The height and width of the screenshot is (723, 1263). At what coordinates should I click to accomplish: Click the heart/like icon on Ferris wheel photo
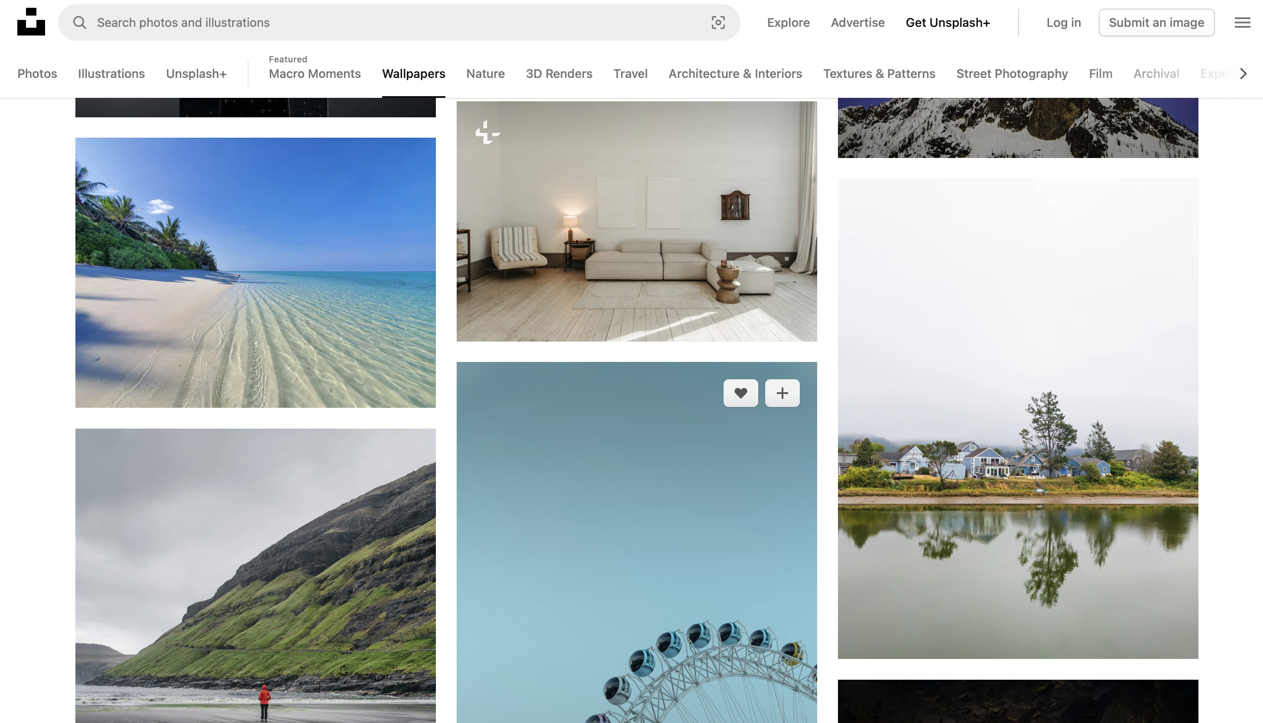pos(741,393)
